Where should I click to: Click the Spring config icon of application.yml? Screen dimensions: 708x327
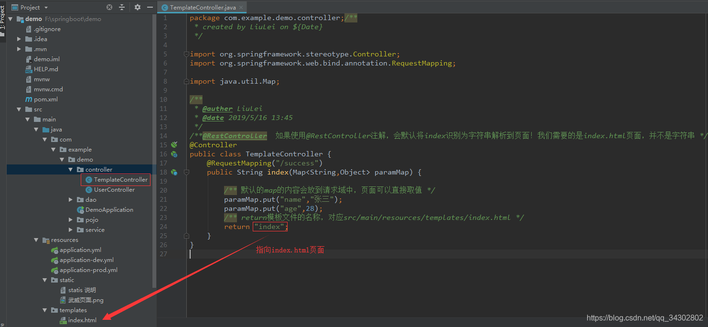click(x=54, y=250)
